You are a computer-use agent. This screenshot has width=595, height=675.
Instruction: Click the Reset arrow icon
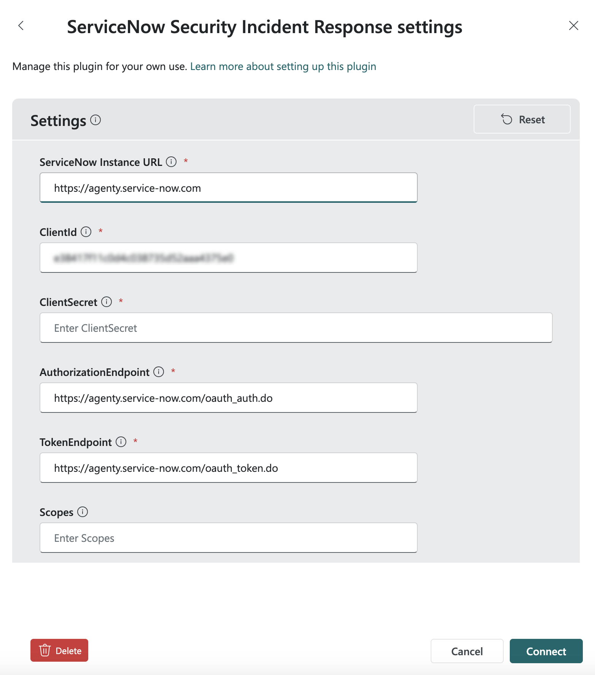point(506,119)
